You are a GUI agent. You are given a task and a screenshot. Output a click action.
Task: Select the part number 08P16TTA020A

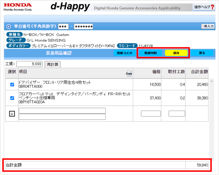coord(32,102)
